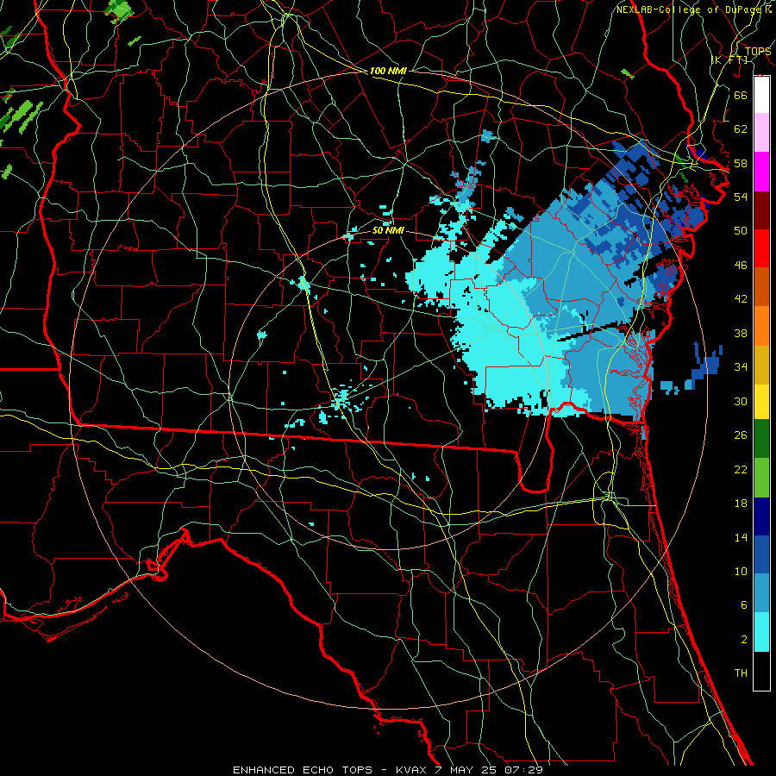Viewport: 776px width, 776px height.
Task: Click the legend value 38
Action: coord(741,333)
